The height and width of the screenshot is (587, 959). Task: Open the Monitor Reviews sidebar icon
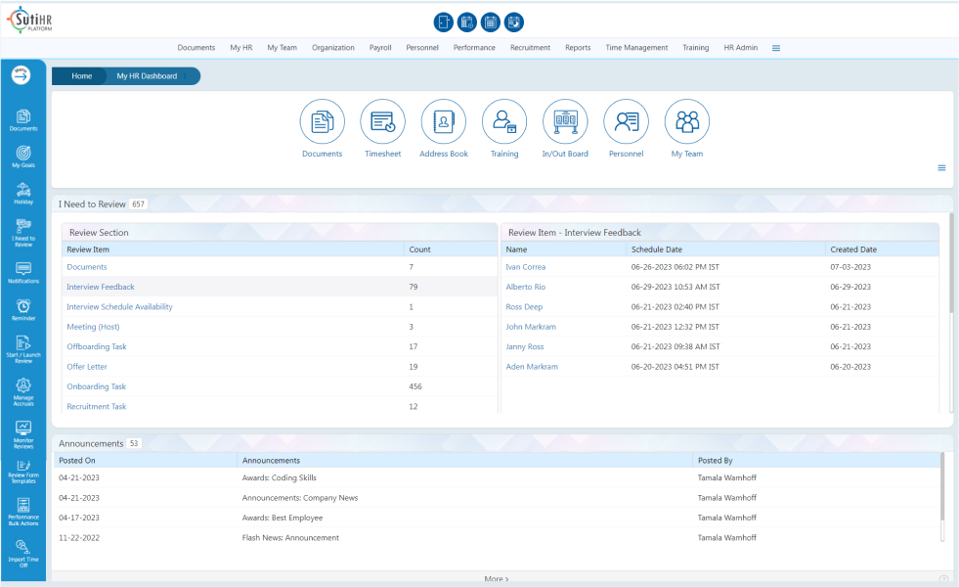point(23,434)
